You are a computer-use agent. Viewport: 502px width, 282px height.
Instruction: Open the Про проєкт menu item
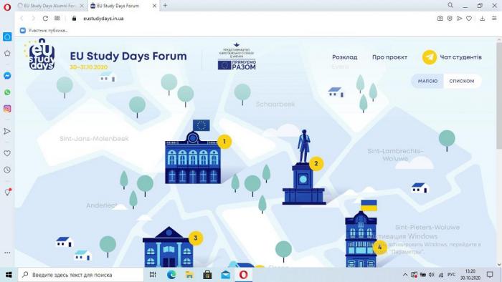(389, 57)
